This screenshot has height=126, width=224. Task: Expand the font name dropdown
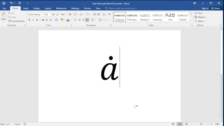[x=42, y=14]
